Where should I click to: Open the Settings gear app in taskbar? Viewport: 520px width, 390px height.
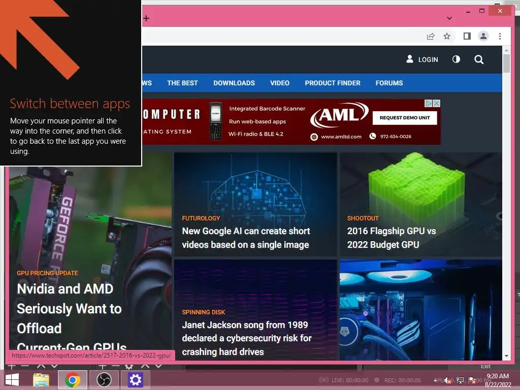[x=135, y=380]
